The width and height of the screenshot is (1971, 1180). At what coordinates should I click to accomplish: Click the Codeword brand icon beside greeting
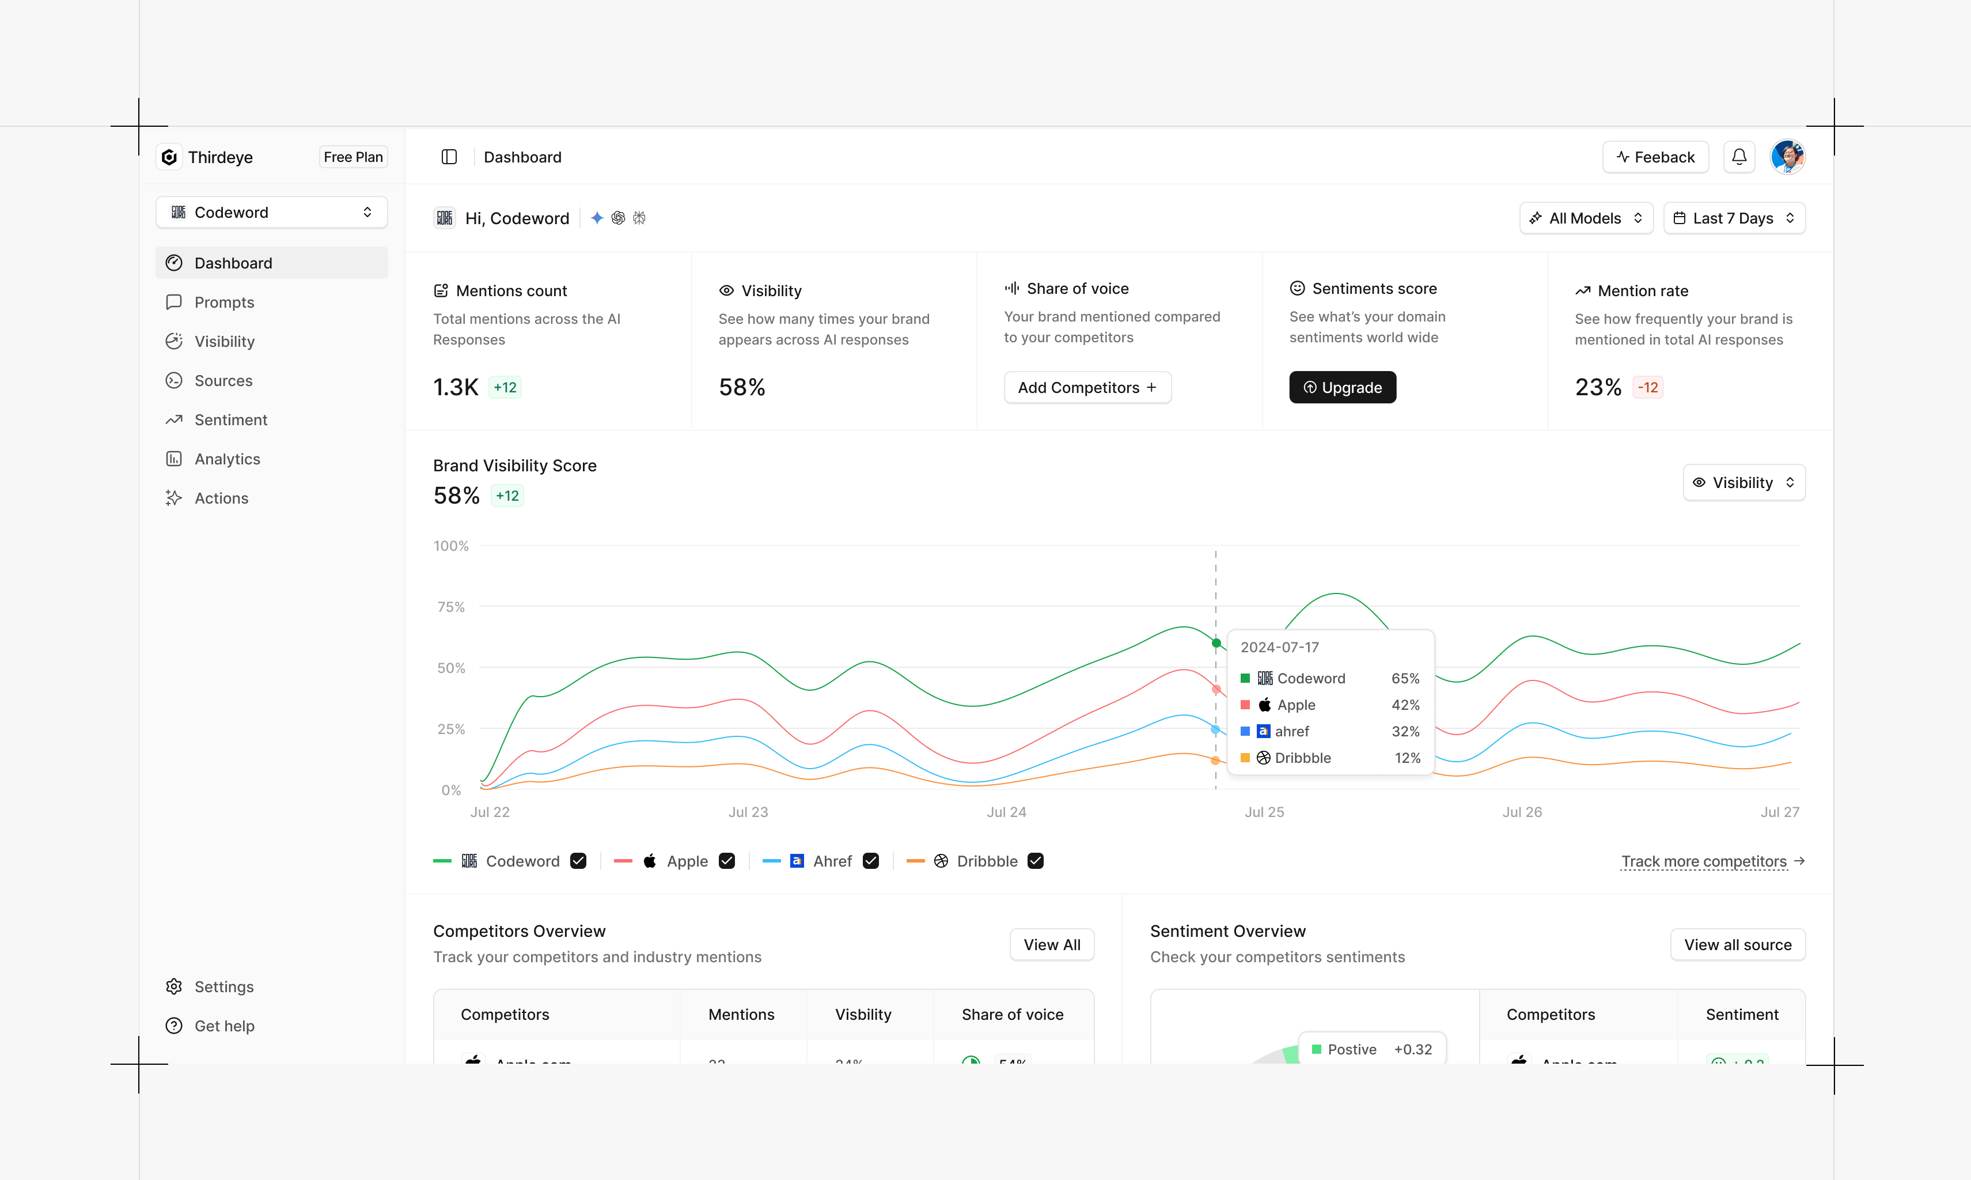(x=444, y=218)
